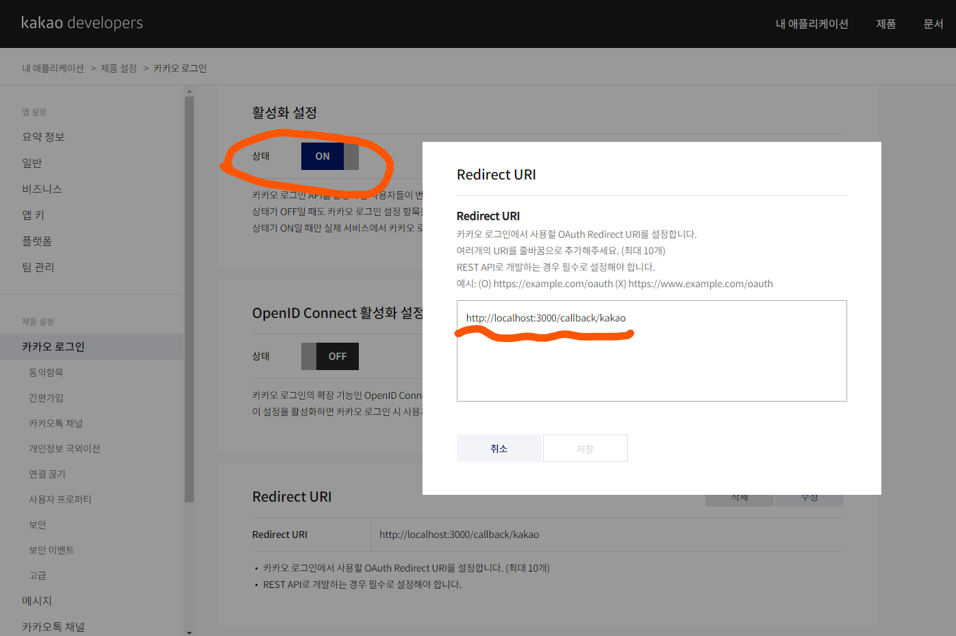Open 연결 끊기 sidebar sub-item
This screenshot has width=956, height=636.
click(47, 474)
